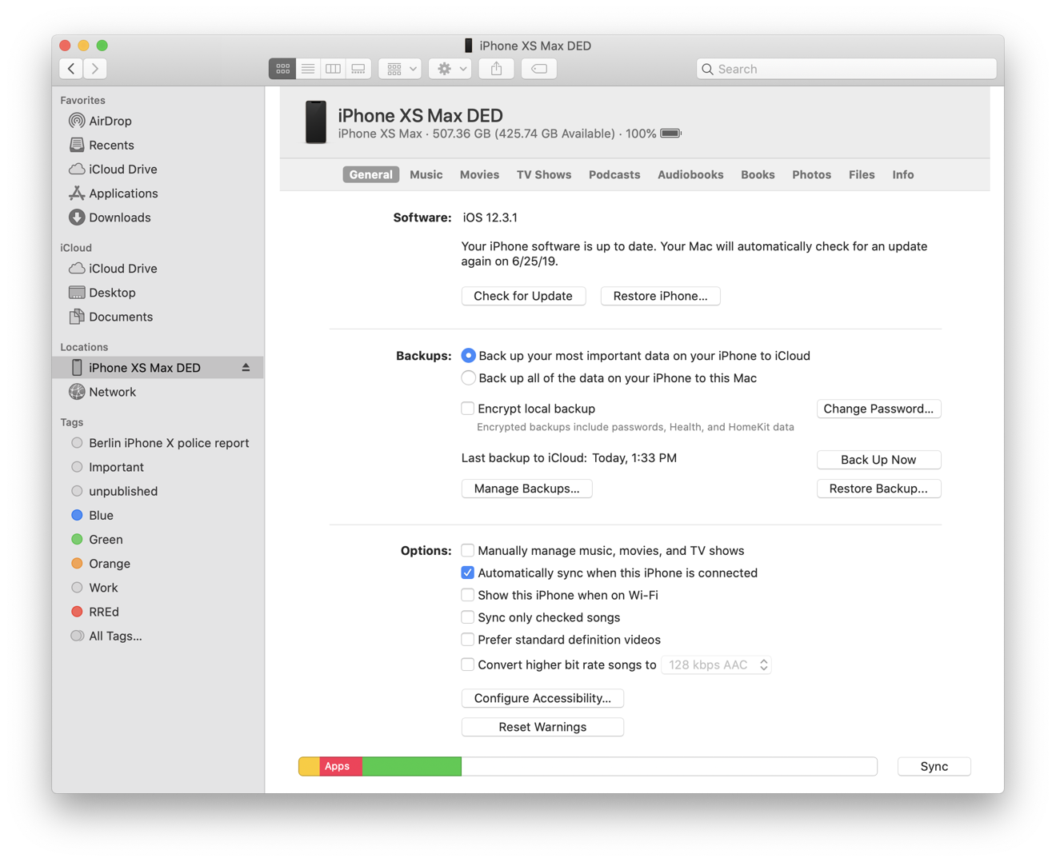The height and width of the screenshot is (862, 1056).
Task: Click Change Password button
Action: coord(878,409)
